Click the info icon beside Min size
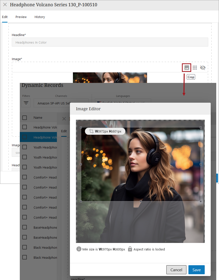 (x=79, y=249)
